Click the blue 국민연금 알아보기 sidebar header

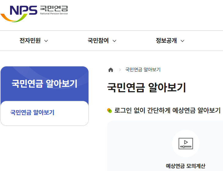(x=45, y=84)
